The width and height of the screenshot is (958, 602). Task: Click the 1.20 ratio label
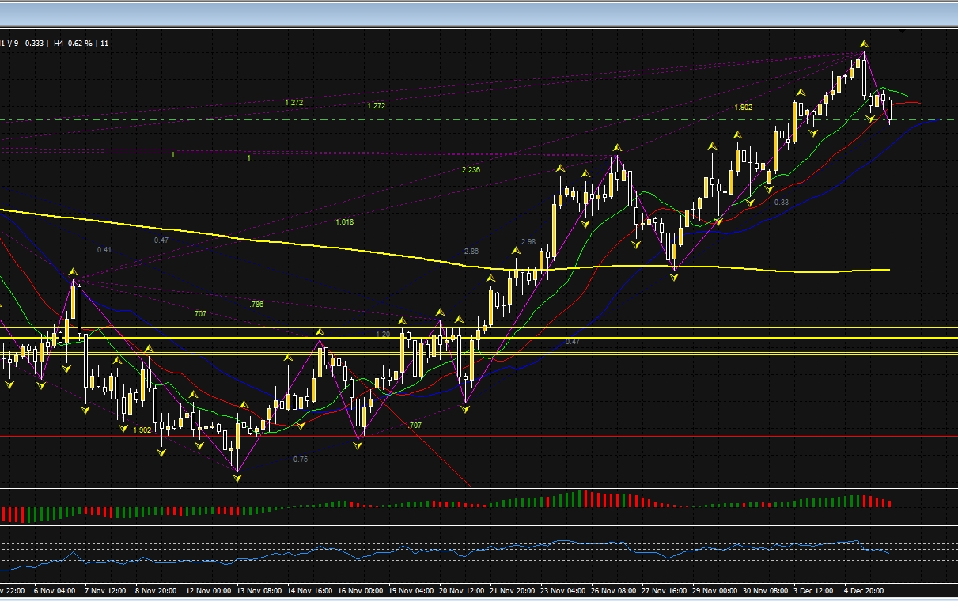click(383, 335)
